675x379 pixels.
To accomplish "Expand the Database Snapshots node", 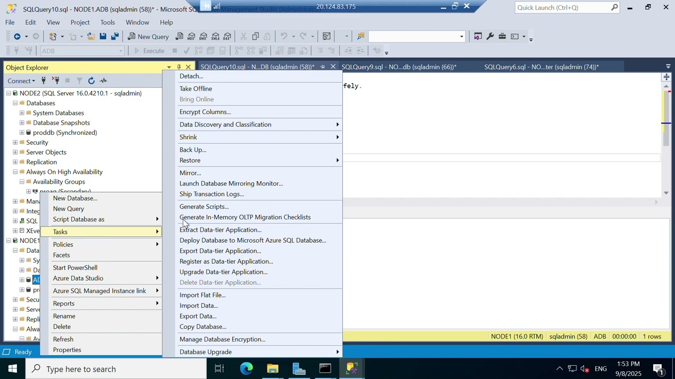I will [x=22, y=123].
